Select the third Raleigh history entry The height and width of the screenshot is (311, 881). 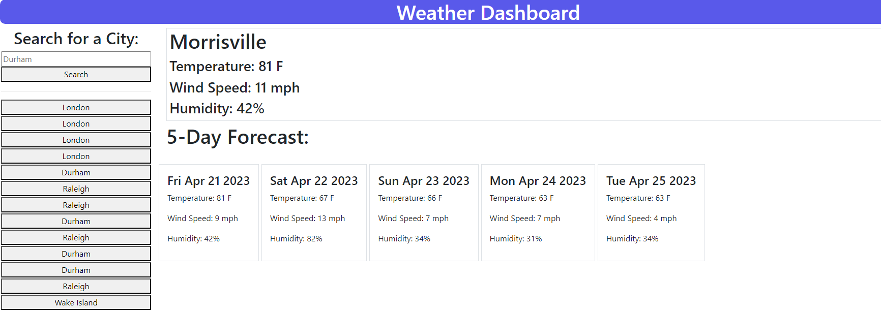pyautogui.click(x=76, y=237)
